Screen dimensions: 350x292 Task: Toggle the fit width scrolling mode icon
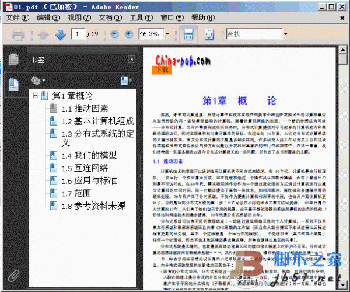pos(188,34)
